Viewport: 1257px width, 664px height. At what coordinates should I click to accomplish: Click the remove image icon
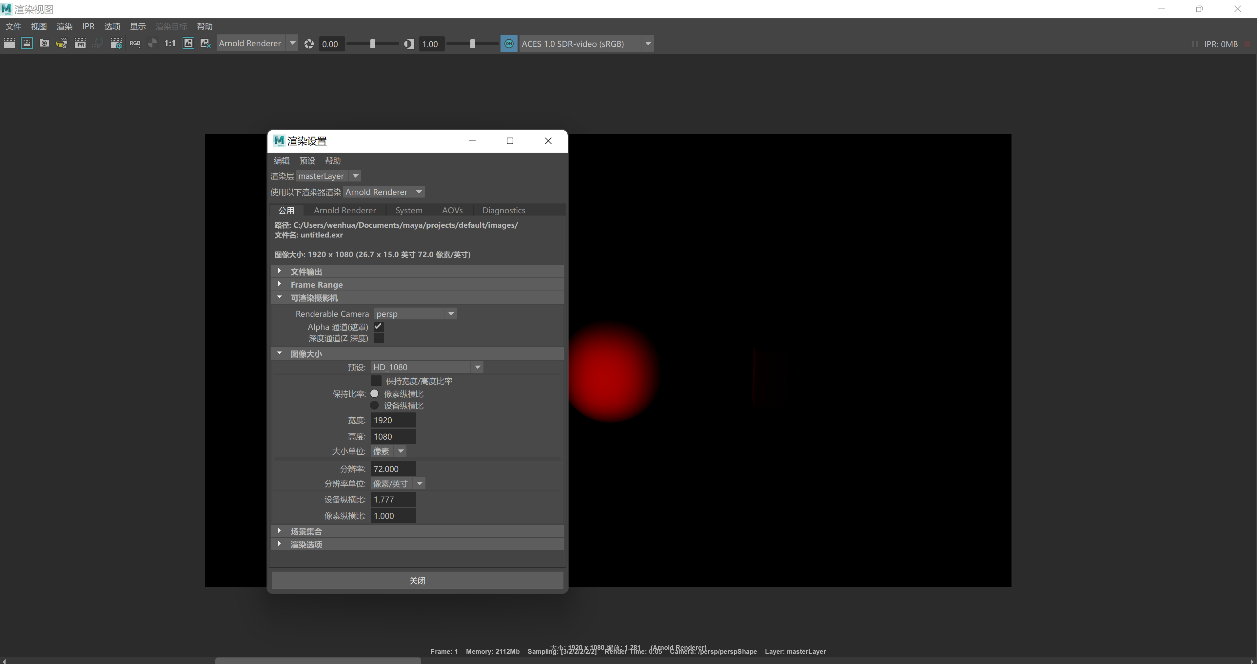tap(206, 43)
